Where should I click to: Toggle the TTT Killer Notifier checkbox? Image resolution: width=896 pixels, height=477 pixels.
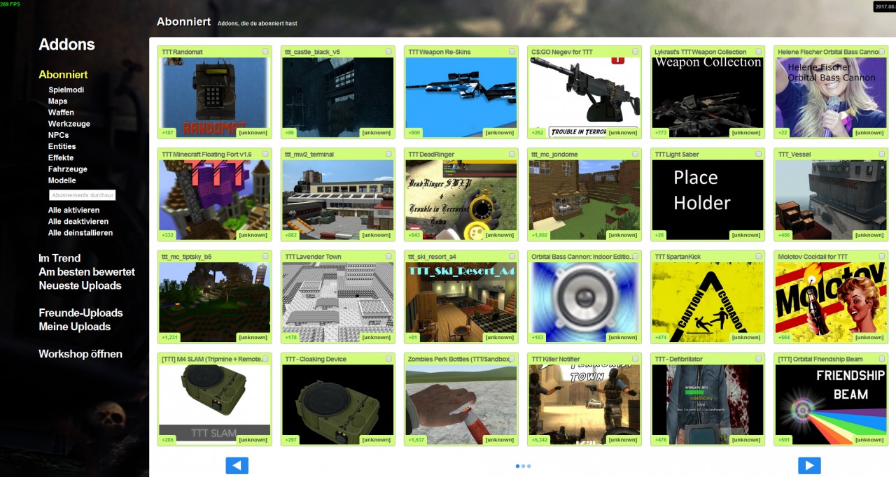click(636, 359)
